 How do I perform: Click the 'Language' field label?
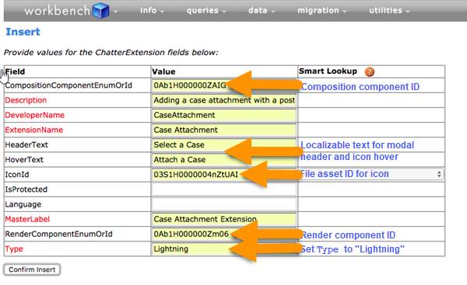tap(23, 204)
